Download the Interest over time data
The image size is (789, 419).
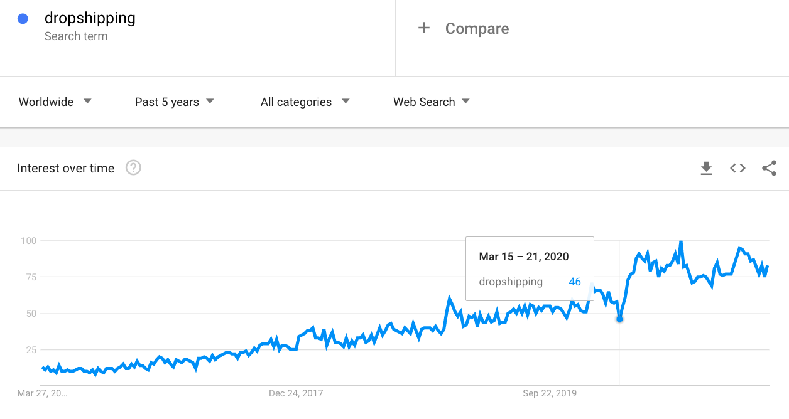(706, 168)
